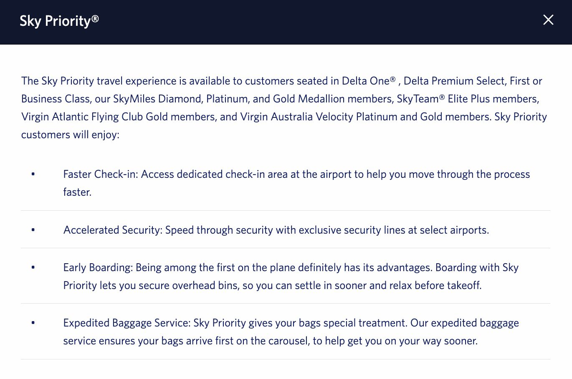This screenshot has height=379, width=572.
Task: Click the bullet marker beside Accelerated Security
Action: [33, 229]
